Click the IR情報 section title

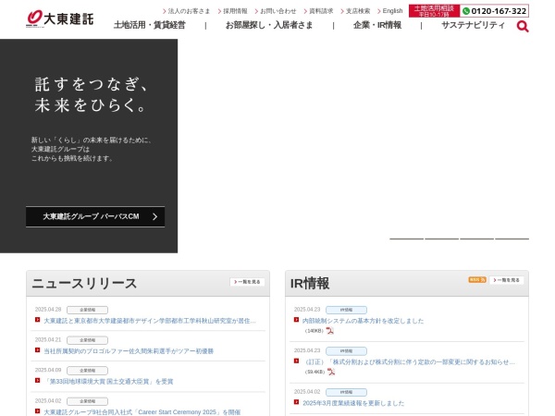310,284
